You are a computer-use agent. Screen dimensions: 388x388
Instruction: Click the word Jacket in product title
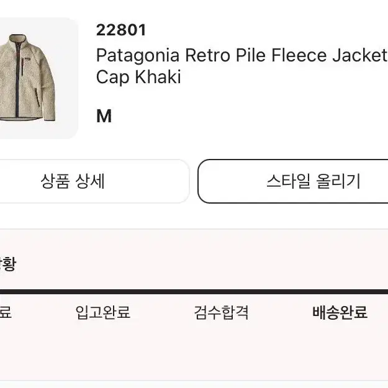click(x=359, y=55)
